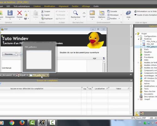Viewport: 157px width, 126px height.
Task: Click the Dupliquer icon
Action: pos(42,19)
